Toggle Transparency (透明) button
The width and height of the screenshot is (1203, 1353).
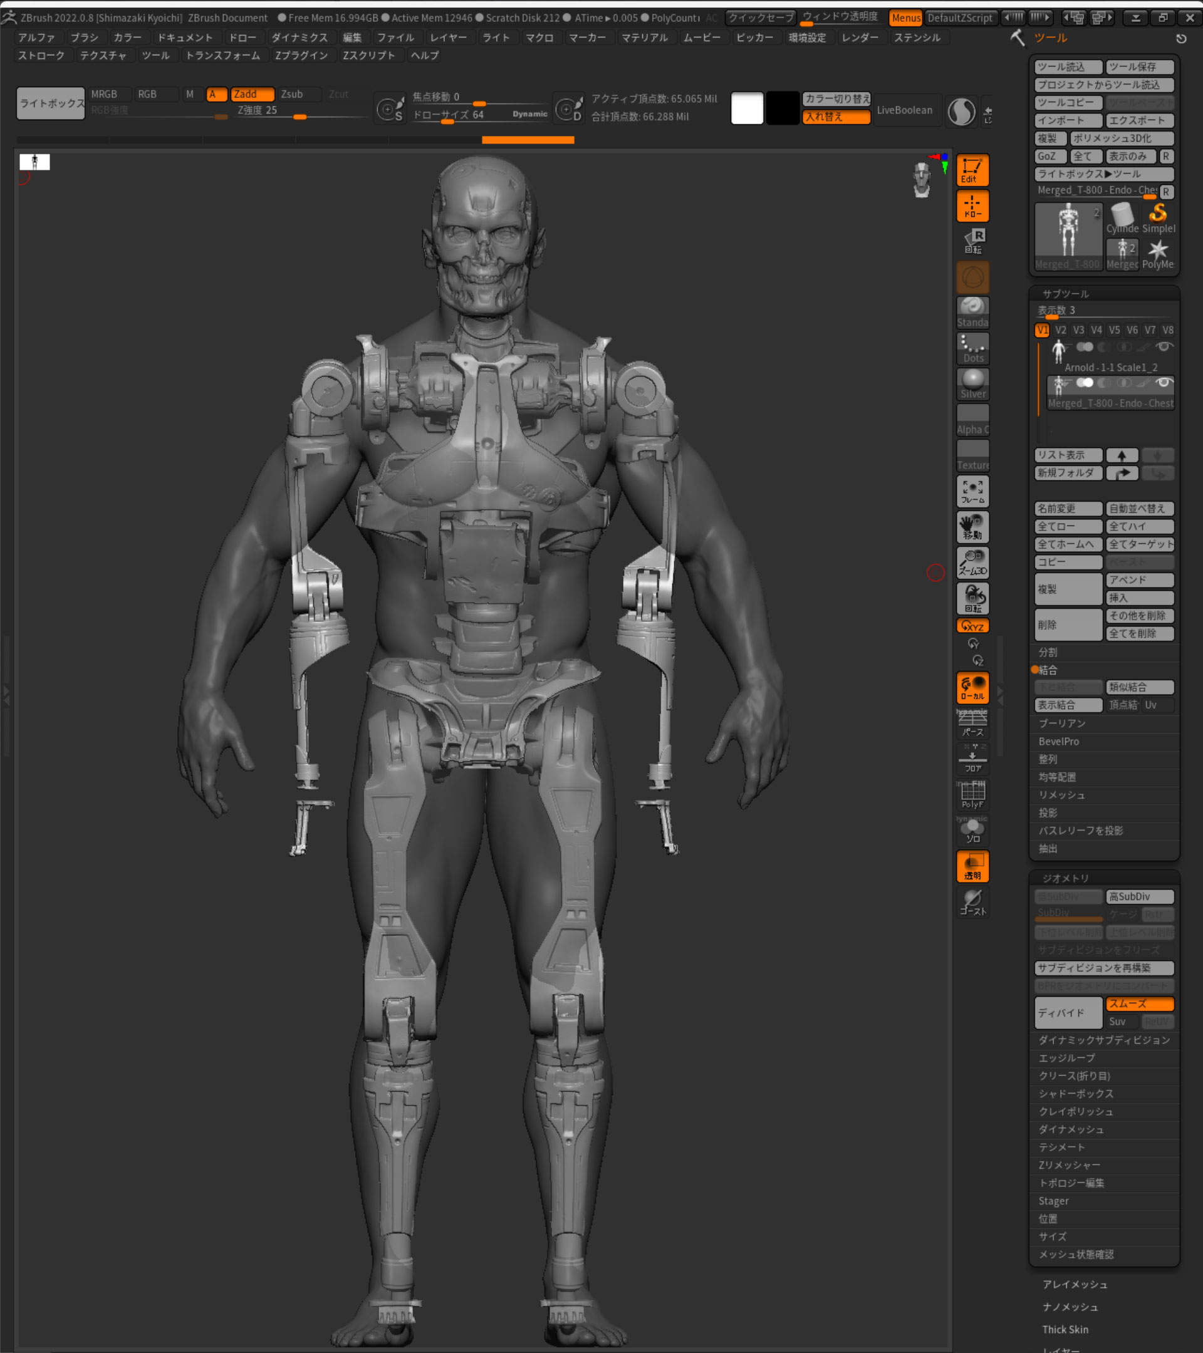(972, 866)
